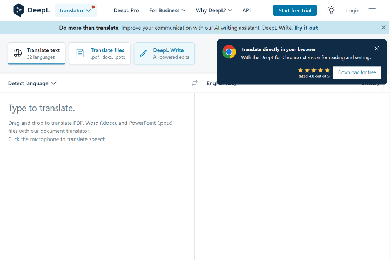The width and height of the screenshot is (390, 260).
Task: Dismiss the DeepL Write banner
Action: coord(384,28)
